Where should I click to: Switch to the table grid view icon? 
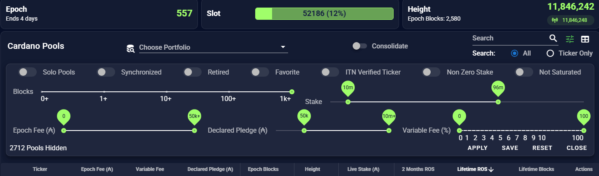[585, 39]
